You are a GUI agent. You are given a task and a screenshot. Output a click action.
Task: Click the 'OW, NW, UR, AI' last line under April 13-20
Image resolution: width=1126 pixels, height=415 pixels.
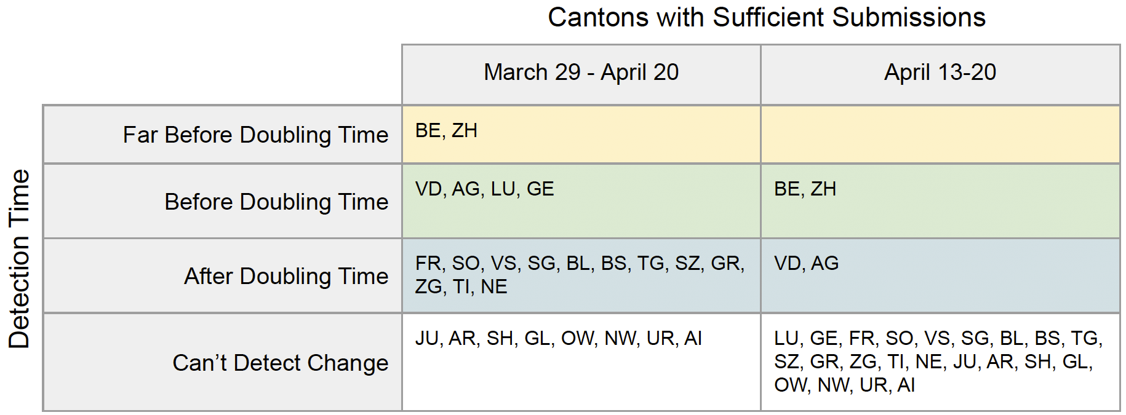point(844,385)
